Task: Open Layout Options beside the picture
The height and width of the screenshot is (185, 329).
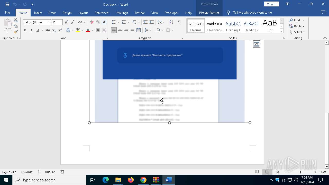Action: (257, 44)
